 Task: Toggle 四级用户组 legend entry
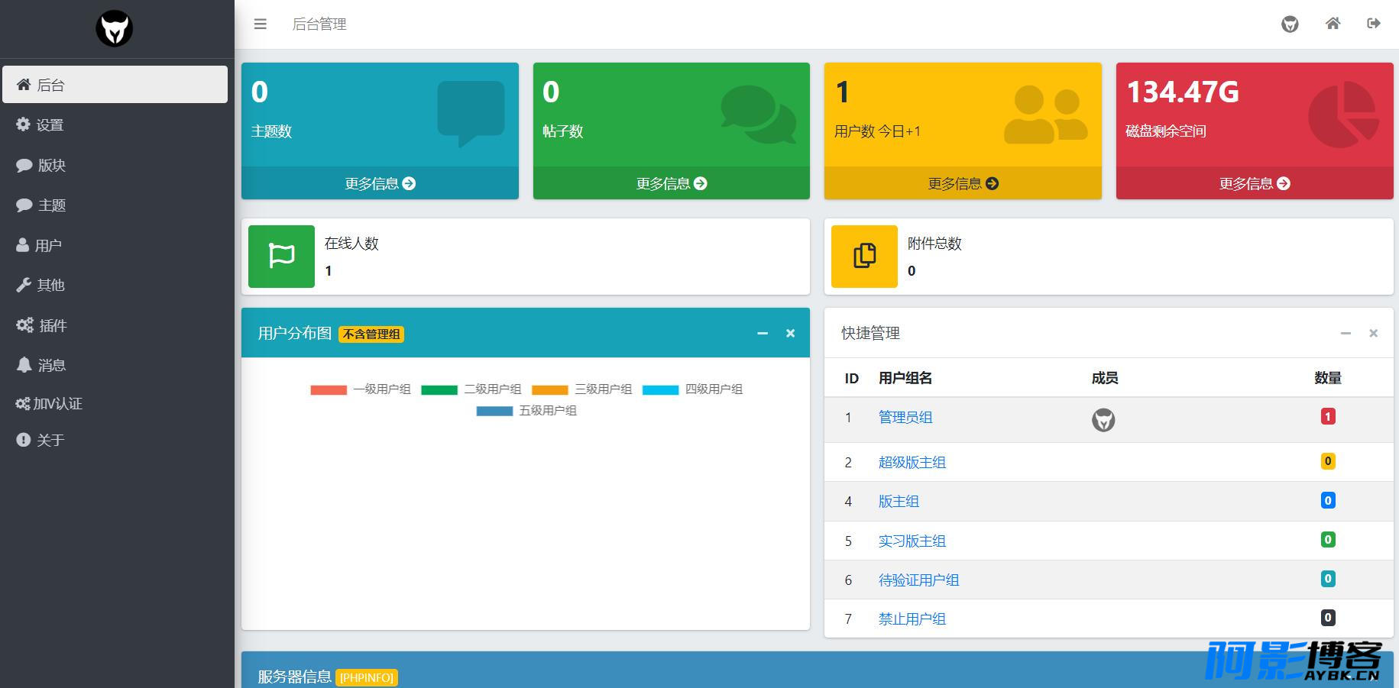693,389
